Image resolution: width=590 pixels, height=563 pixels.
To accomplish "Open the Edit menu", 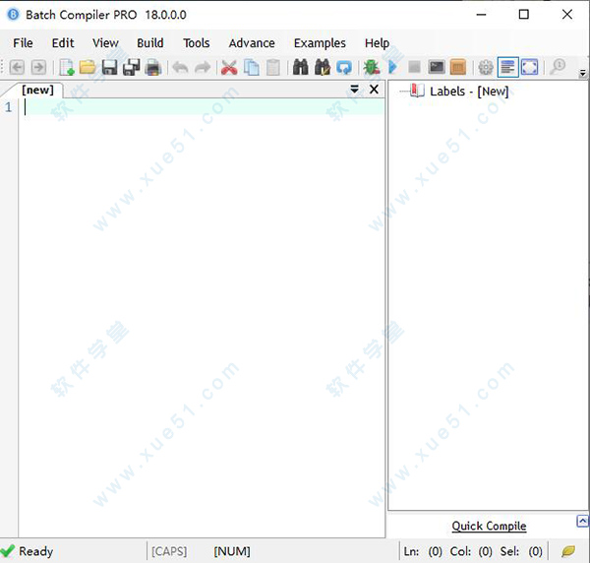I will click(x=63, y=43).
